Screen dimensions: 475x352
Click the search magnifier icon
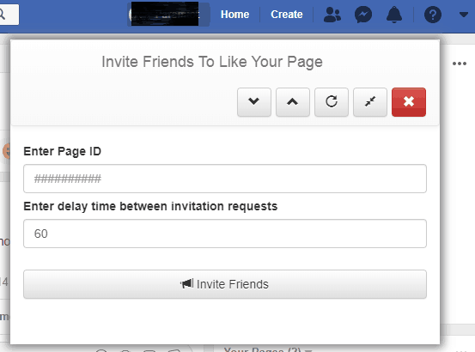[x=2, y=15]
